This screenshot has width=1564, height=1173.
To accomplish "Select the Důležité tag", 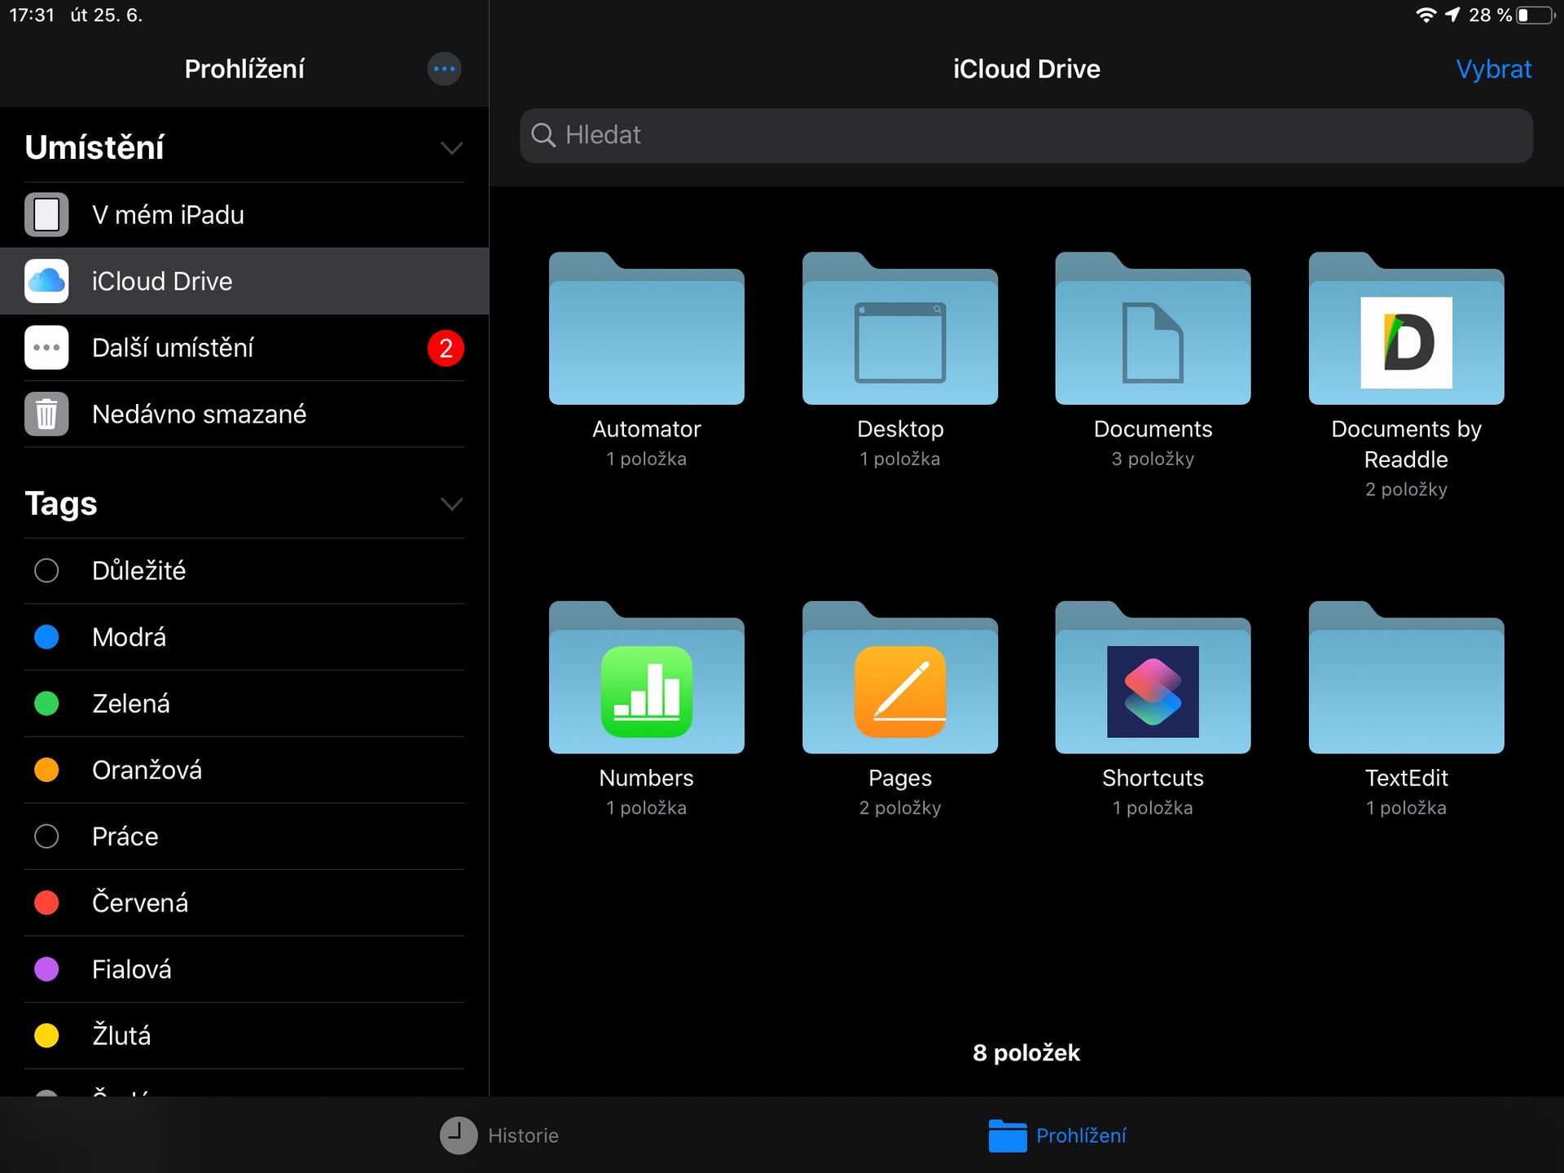I will click(x=46, y=570).
